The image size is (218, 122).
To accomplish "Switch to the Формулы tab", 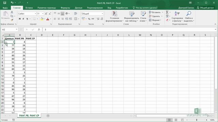I will [x=65, y=8].
